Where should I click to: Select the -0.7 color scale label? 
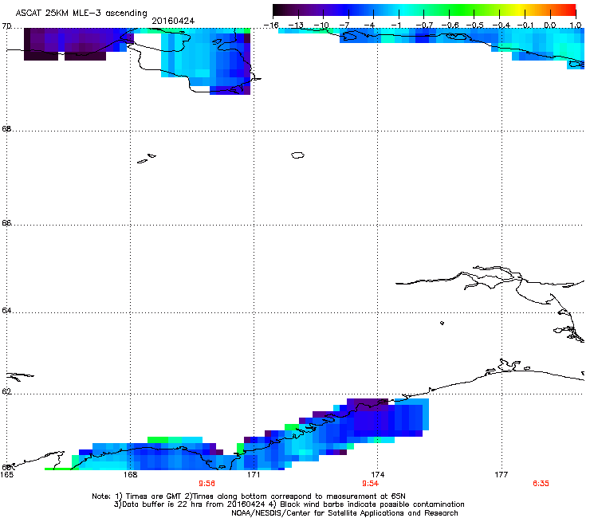tap(424, 26)
